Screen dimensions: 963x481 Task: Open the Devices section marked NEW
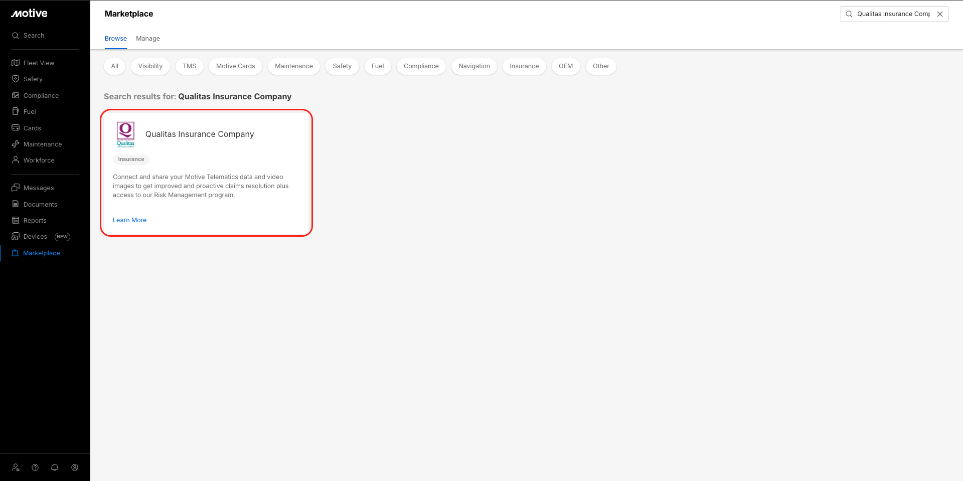[35, 237]
